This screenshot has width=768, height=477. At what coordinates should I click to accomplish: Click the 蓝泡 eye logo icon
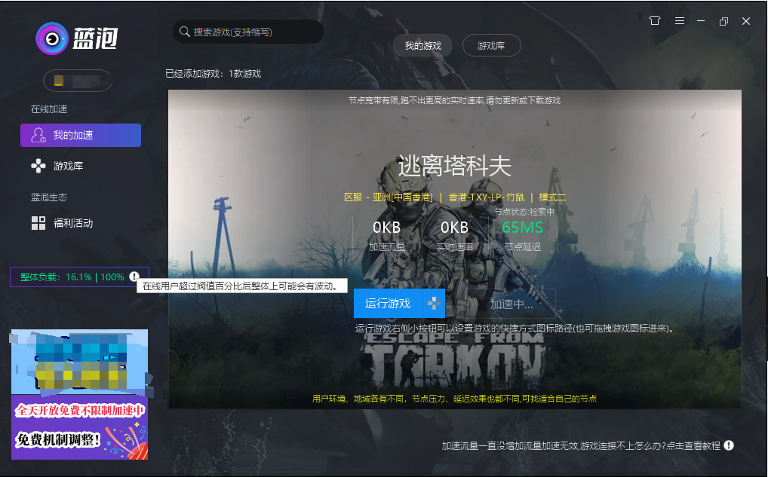pos(51,38)
